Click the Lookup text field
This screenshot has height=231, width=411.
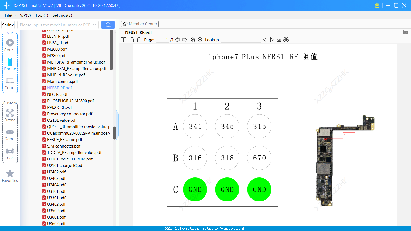pyautogui.click(x=241, y=40)
